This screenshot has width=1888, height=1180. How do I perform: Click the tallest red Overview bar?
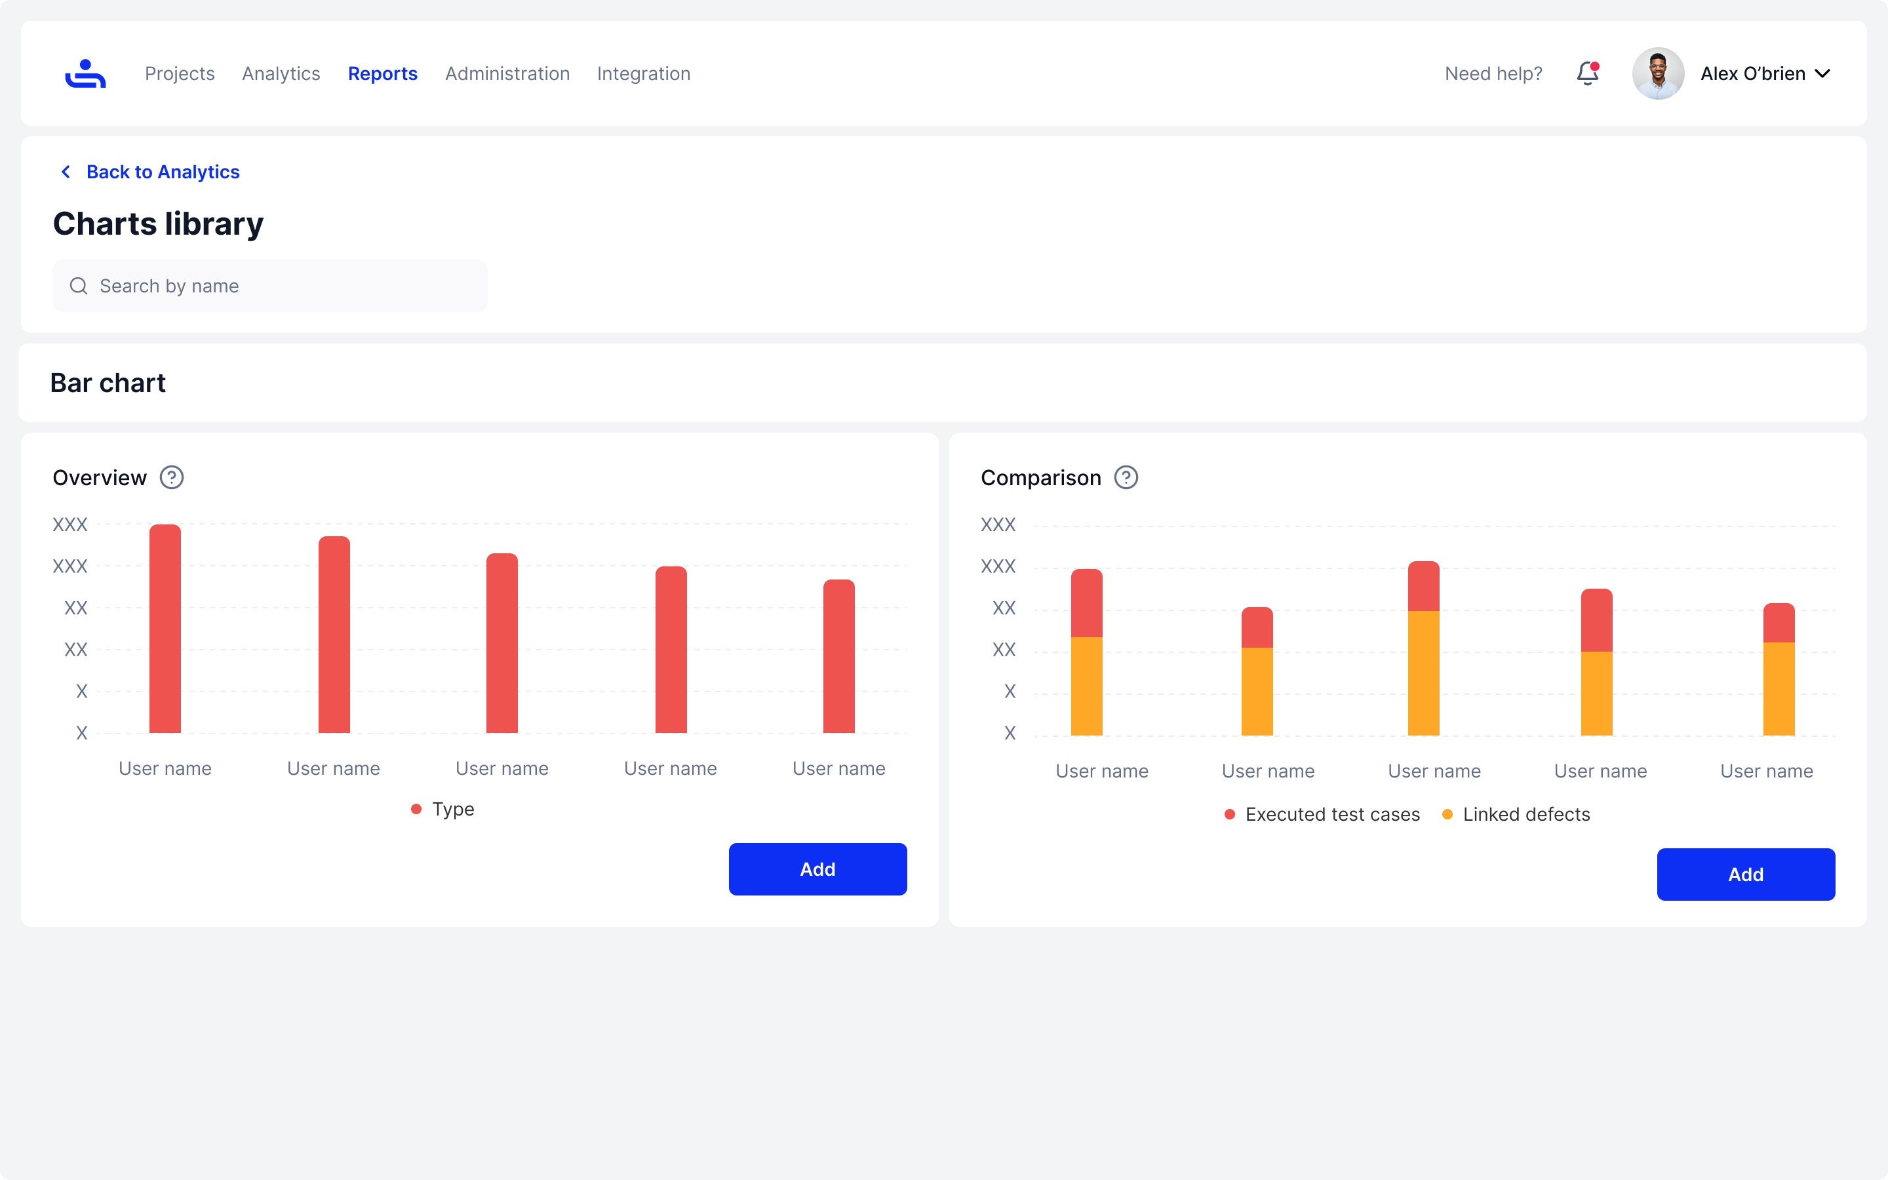[165, 628]
